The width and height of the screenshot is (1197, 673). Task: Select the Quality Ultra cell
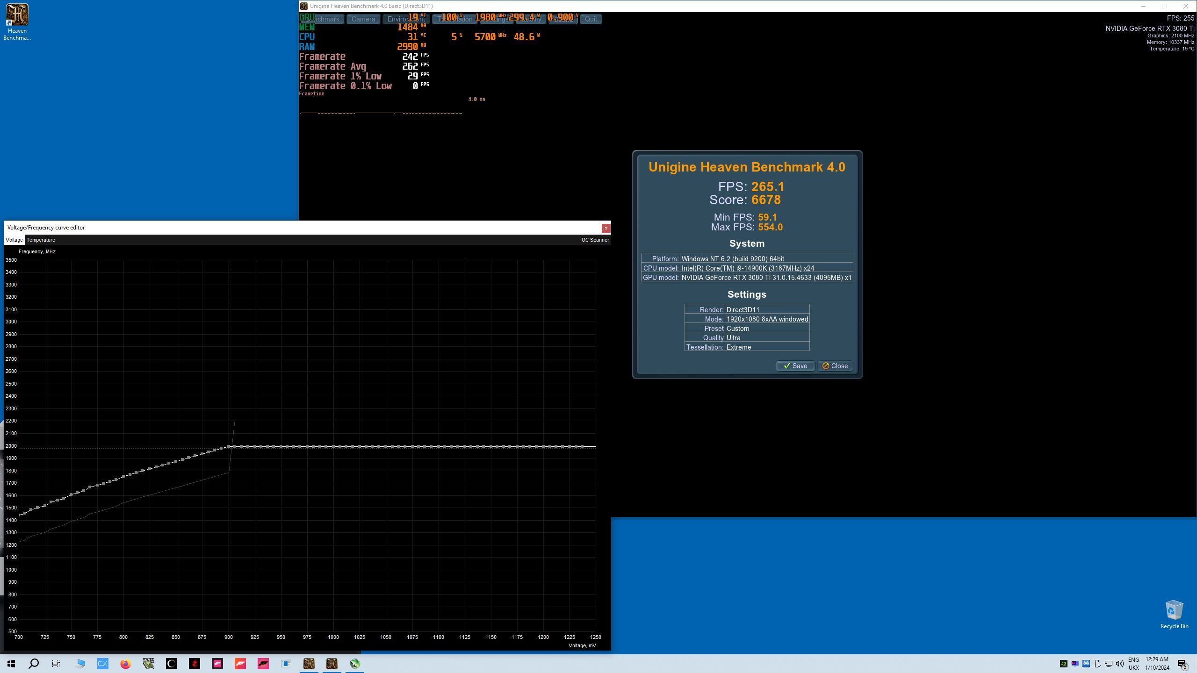pos(767,338)
